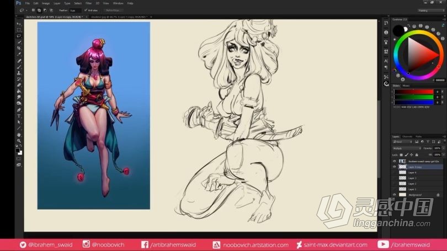Select the Pen tool
The image size is (447, 251).
click(x=19, y=110)
